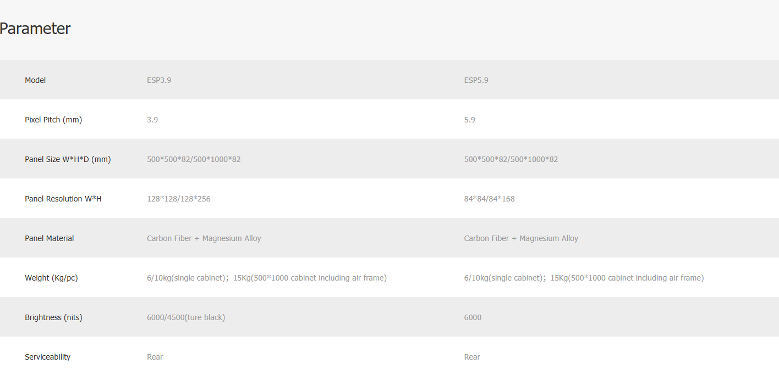Click the 128*128/128*256 resolution value
This screenshot has width=779, height=375.
178,199
